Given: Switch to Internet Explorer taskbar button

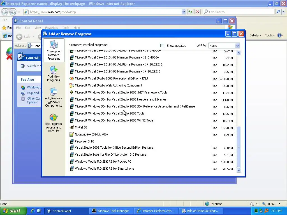Looking at the screenshot, I should coord(156,211).
